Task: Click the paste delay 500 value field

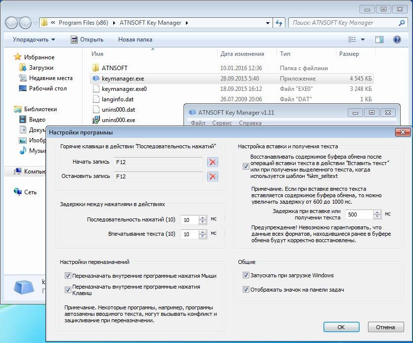Action: pyautogui.click(x=360, y=214)
